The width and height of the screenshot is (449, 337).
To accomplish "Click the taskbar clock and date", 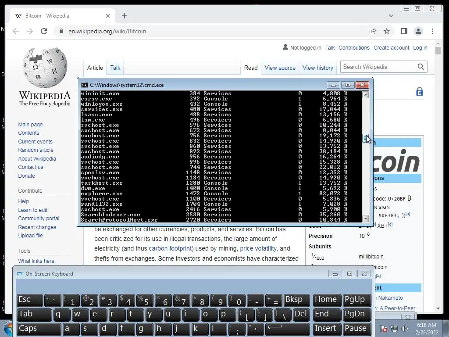I will pos(427,329).
